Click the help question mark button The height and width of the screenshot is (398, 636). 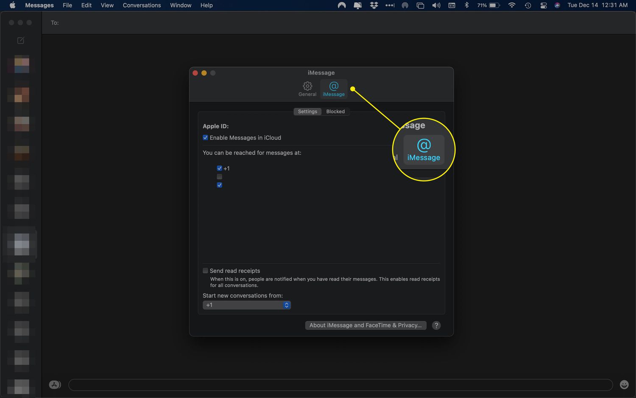pos(436,325)
